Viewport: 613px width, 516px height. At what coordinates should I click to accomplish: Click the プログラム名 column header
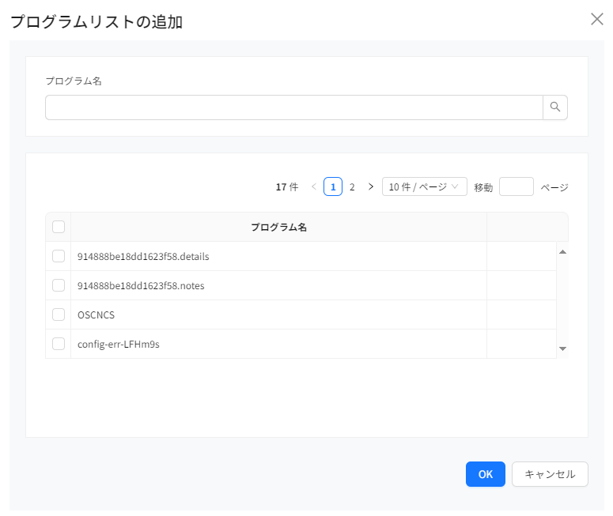278,227
